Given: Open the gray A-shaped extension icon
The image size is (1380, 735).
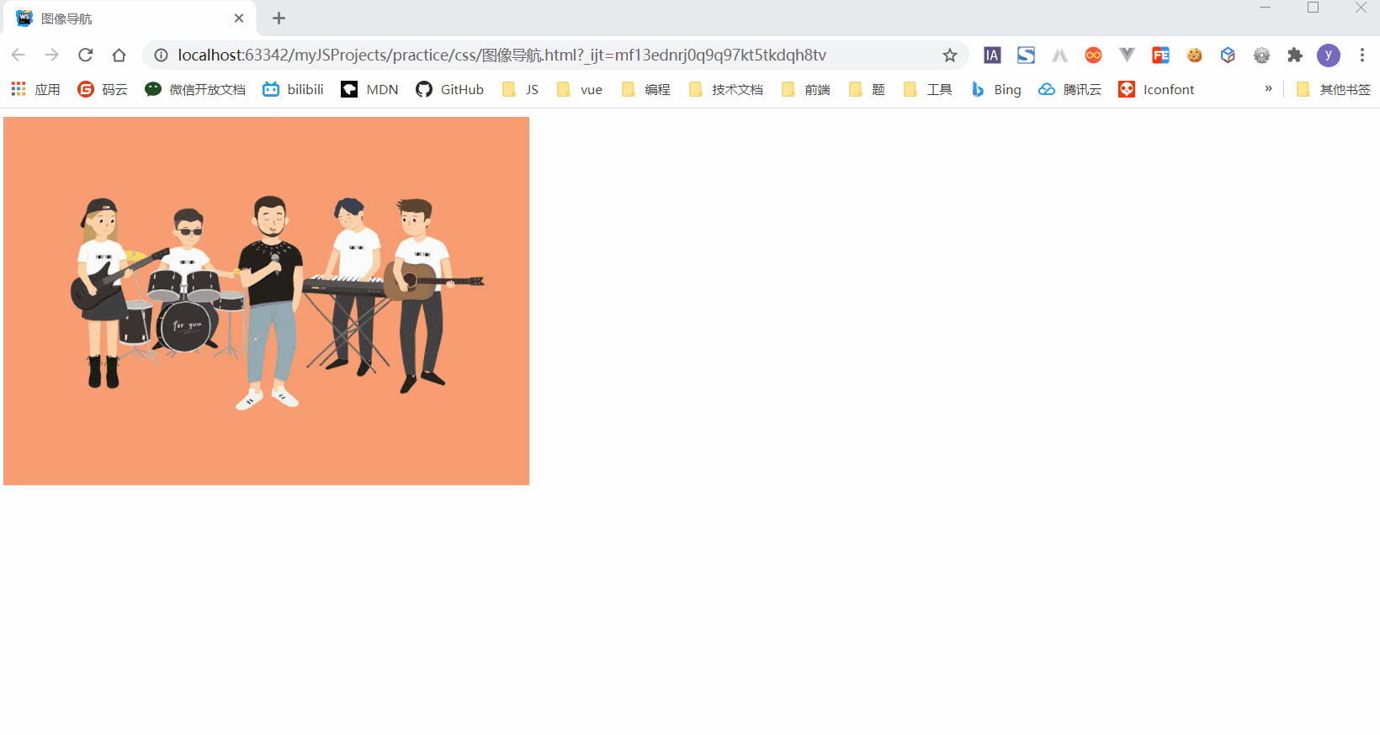Looking at the screenshot, I should click(x=1059, y=56).
